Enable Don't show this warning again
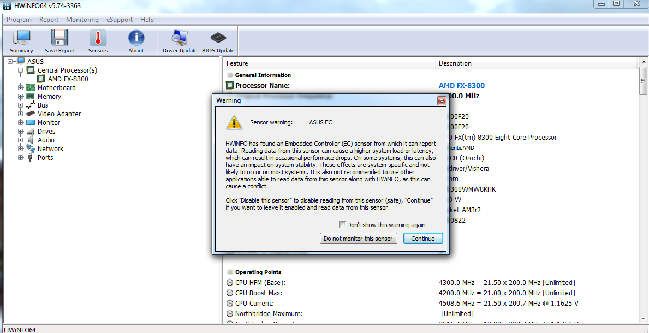 click(342, 225)
